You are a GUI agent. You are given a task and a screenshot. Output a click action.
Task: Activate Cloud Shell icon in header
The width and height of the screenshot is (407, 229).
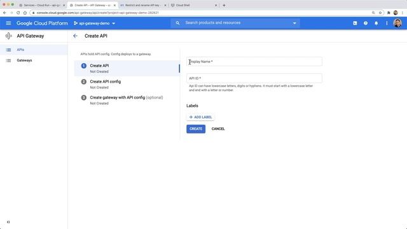pyautogui.click(x=355, y=23)
